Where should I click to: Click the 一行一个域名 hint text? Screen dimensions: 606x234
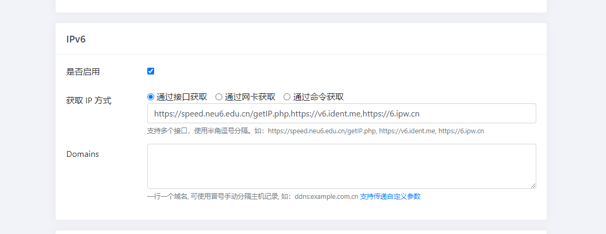(253, 196)
